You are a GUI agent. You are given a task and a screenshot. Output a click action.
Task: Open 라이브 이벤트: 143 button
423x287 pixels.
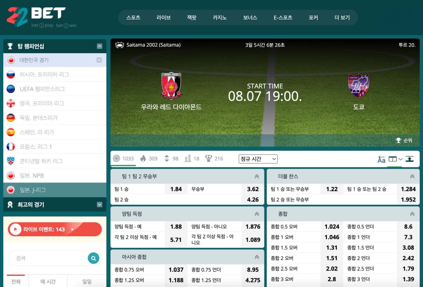[55, 229]
